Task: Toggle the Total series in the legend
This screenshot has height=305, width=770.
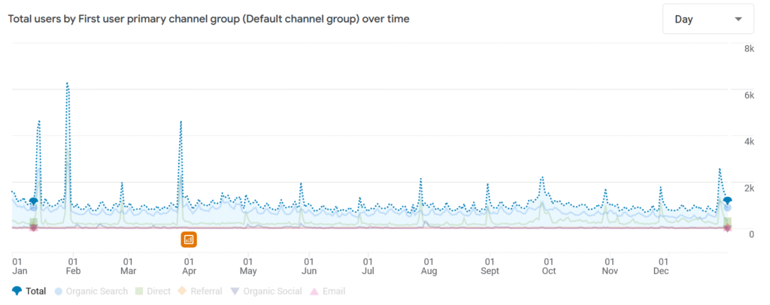Action: coord(29,291)
